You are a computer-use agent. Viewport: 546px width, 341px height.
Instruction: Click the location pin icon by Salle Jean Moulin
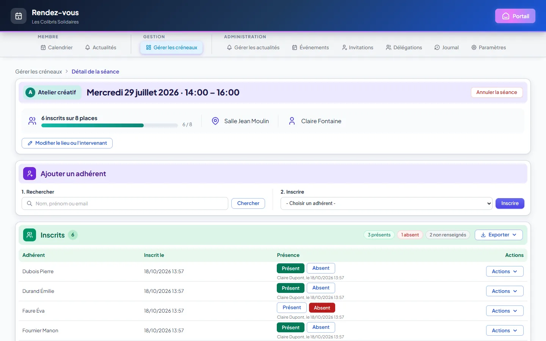coord(215,121)
